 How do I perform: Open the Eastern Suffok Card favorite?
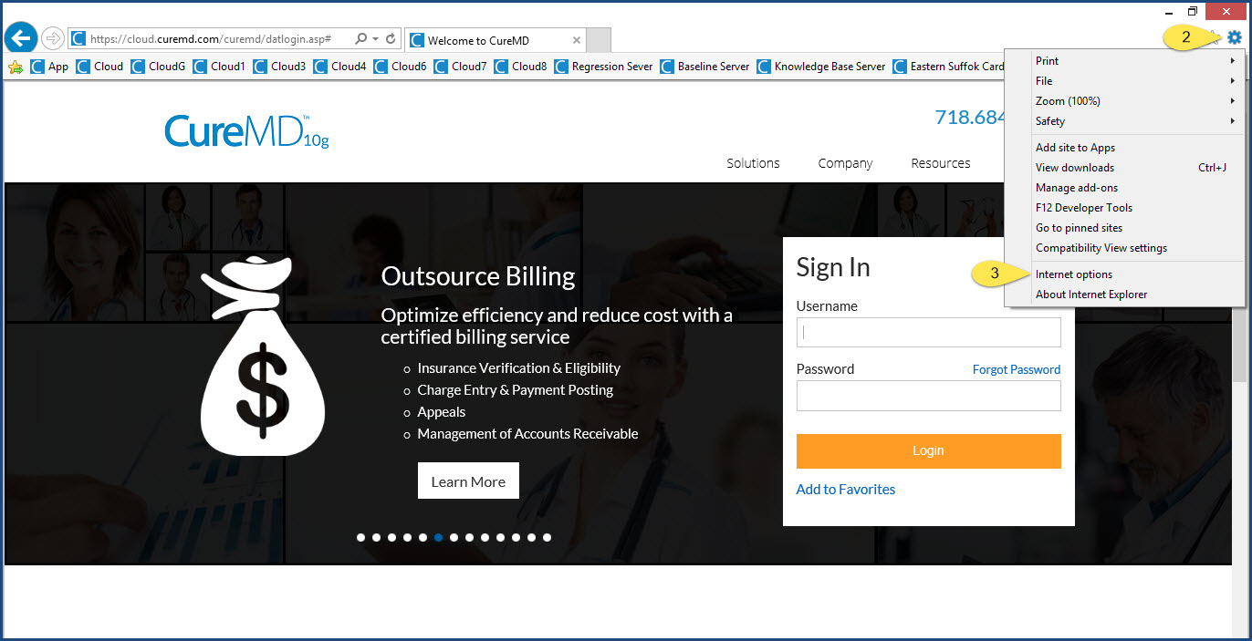(x=948, y=67)
